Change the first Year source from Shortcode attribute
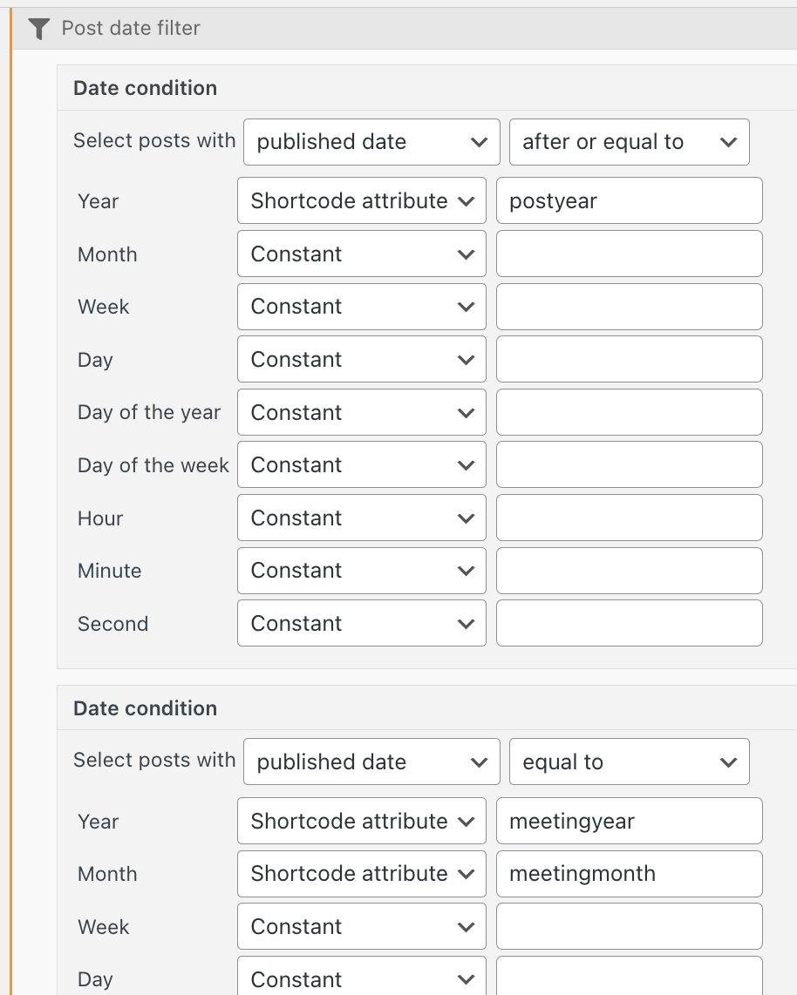Screen dimensions: 797x995 362,200
